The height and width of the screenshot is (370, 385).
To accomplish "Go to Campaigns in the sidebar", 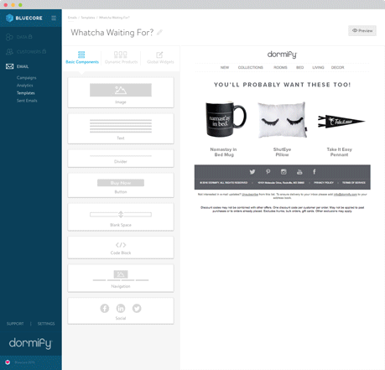I will (x=26, y=78).
